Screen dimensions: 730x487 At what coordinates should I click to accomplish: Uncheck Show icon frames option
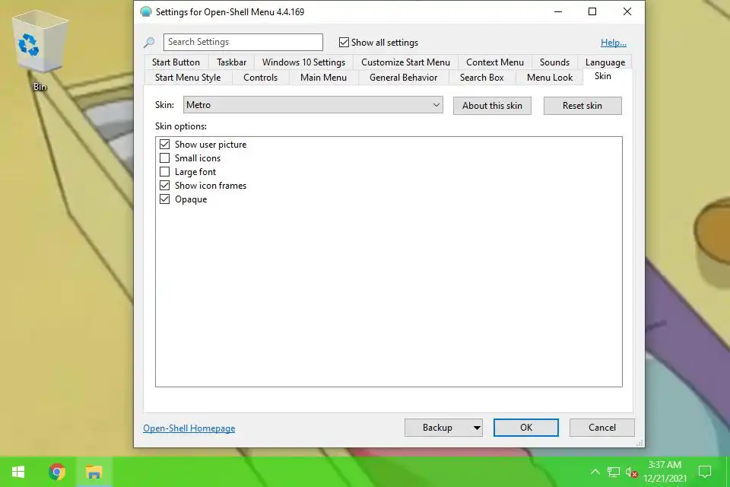click(x=164, y=186)
